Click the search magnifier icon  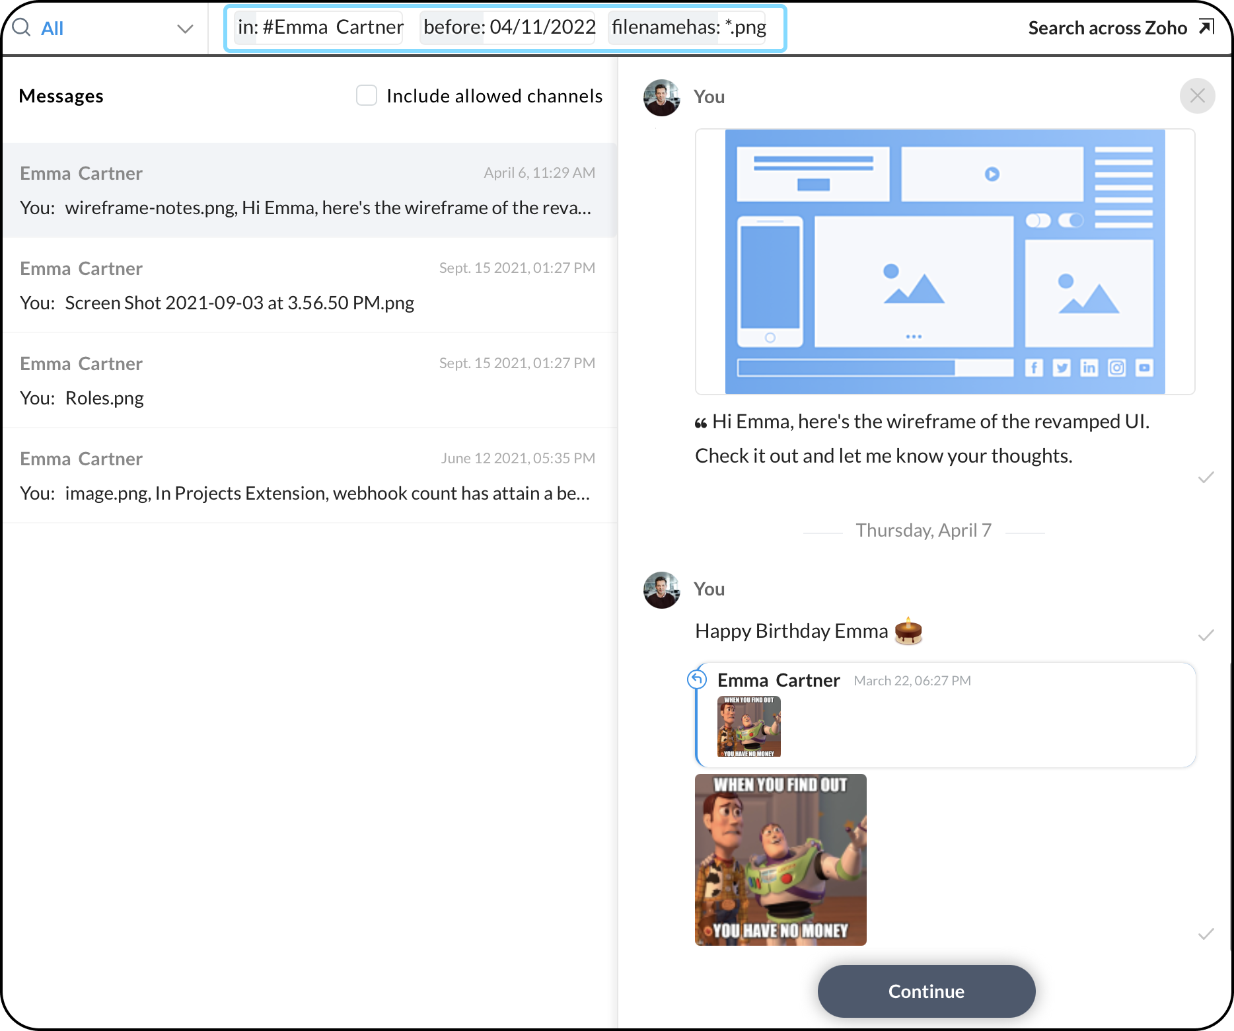click(21, 27)
